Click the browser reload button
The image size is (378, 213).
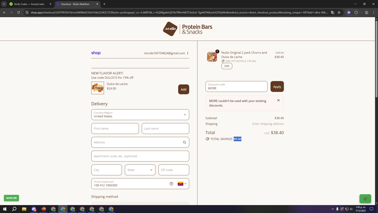tap(18, 12)
